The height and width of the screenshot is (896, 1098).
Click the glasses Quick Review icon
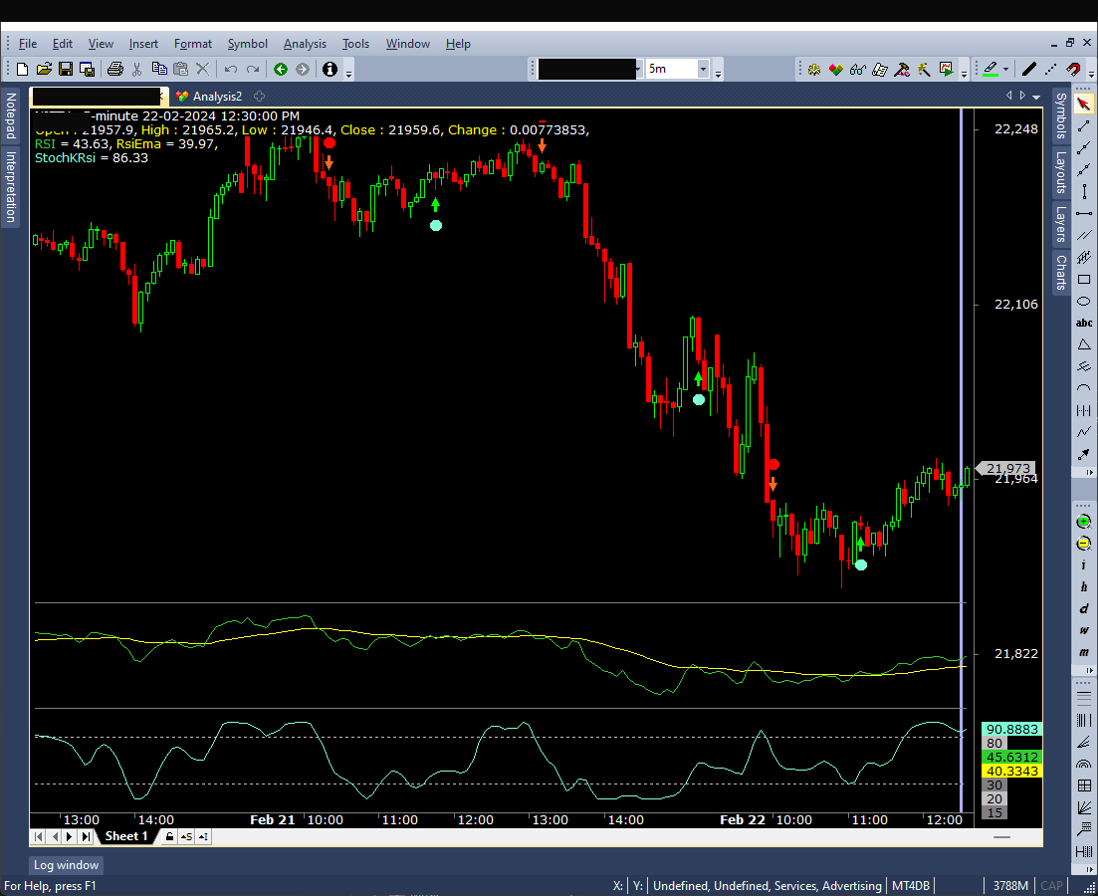tap(857, 69)
